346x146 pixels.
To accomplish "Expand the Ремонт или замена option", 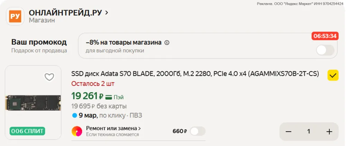I will [x=113, y=128].
